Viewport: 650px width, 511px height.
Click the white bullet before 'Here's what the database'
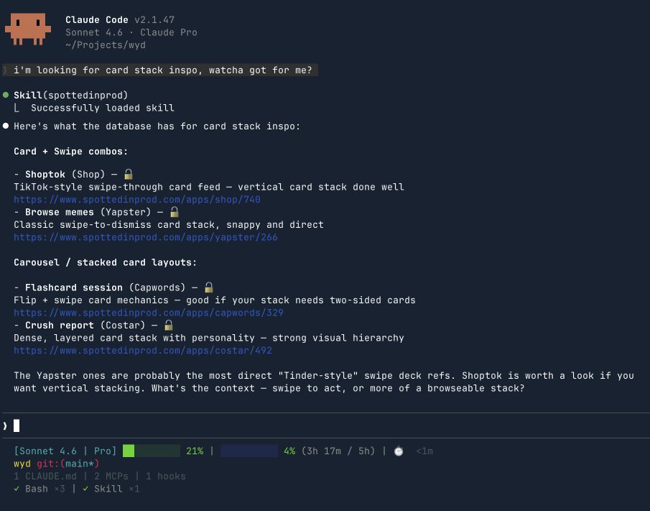click(6, 126)
